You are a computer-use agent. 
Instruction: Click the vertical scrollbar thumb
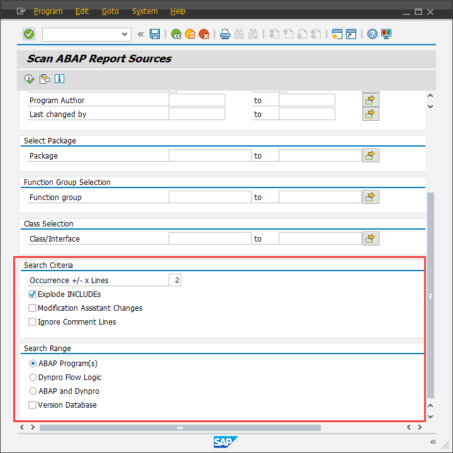click(x=430, y=295)
